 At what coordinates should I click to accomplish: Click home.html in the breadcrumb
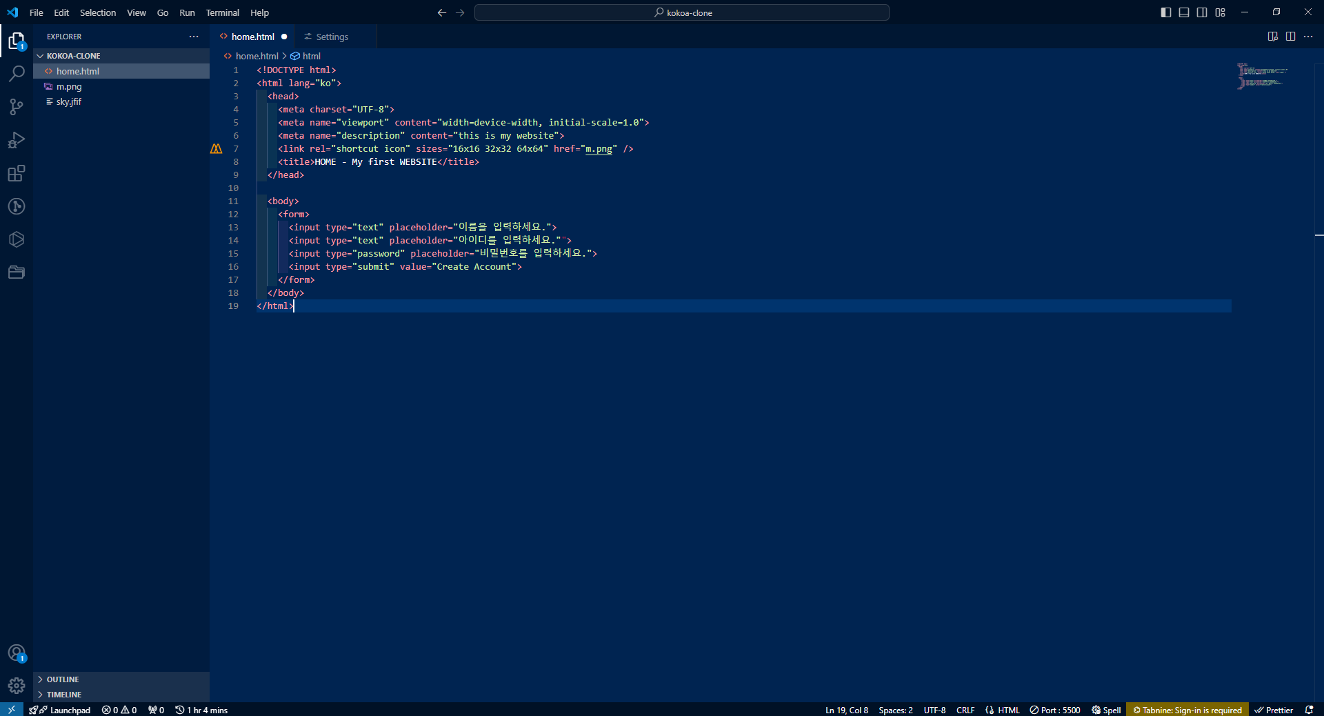(257, 56)
